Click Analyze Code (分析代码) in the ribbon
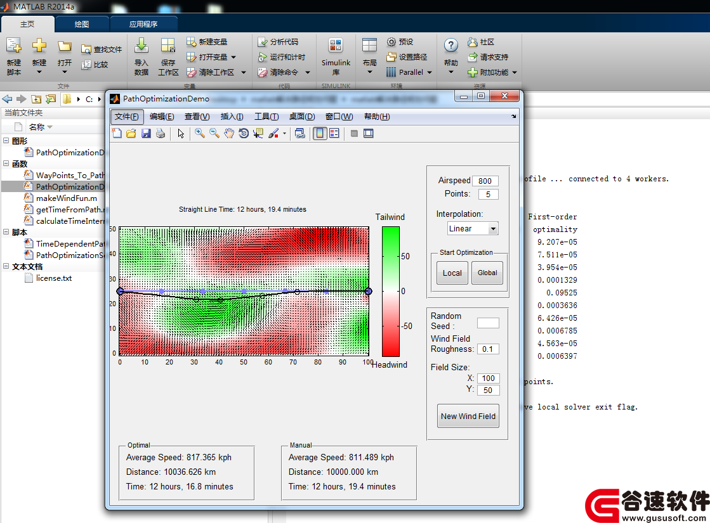 pos(278,42)
